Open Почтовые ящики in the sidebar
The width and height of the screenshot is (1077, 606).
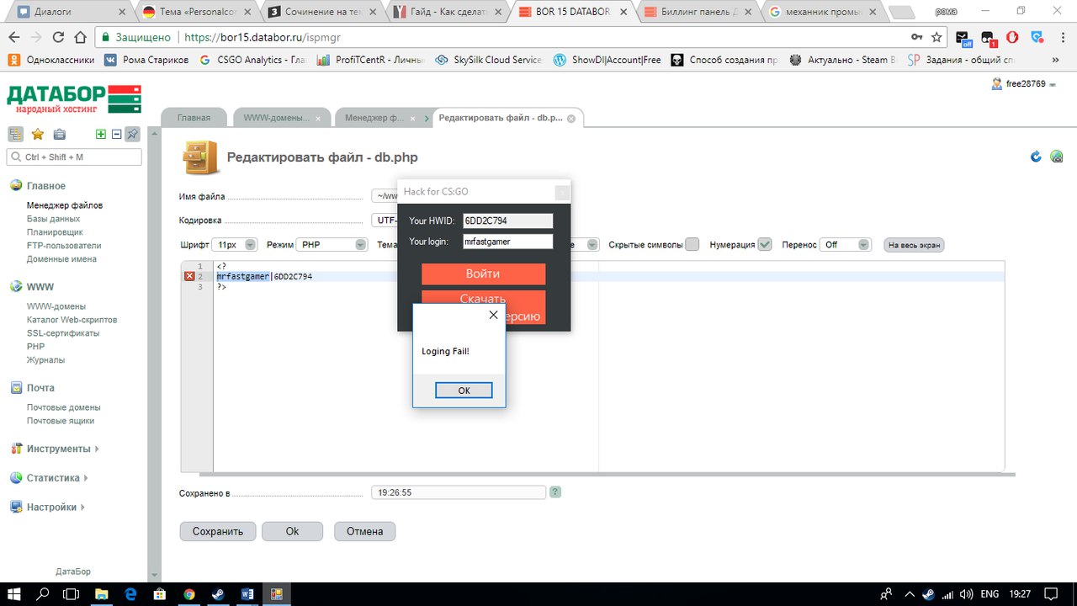click(61, 421)
